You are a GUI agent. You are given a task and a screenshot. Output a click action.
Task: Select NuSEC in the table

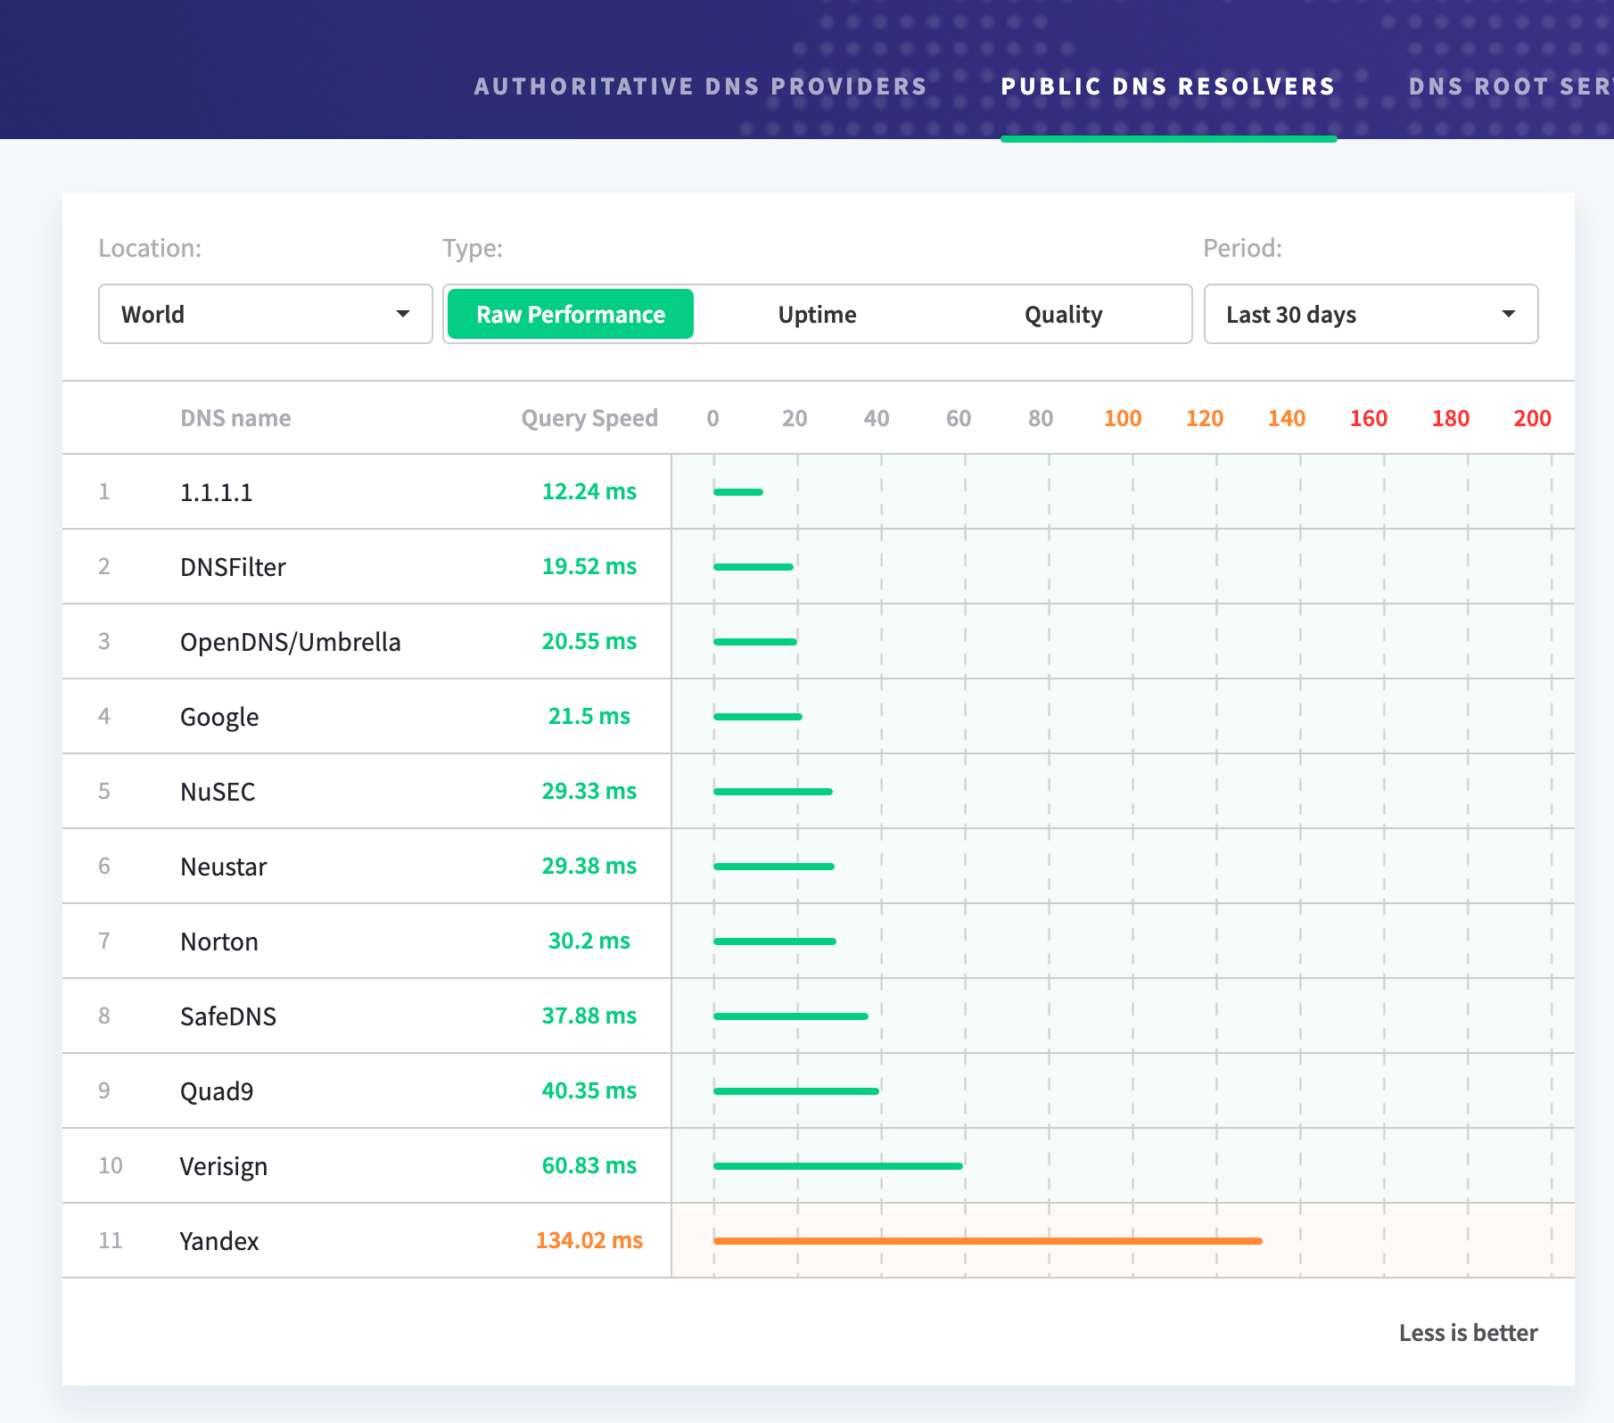[218, 792]
